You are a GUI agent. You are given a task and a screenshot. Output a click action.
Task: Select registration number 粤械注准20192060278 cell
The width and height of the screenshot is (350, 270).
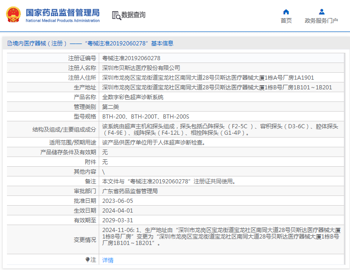pyautogui.click(x=131, y=58)
